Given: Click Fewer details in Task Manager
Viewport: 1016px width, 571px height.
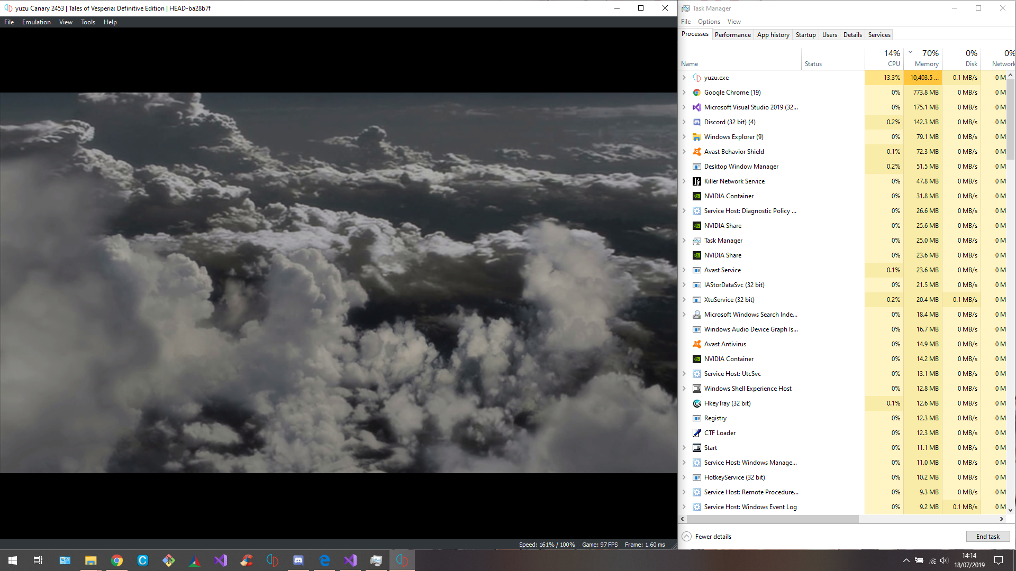Looking at the screenshot, I should [x=706, y=537].
